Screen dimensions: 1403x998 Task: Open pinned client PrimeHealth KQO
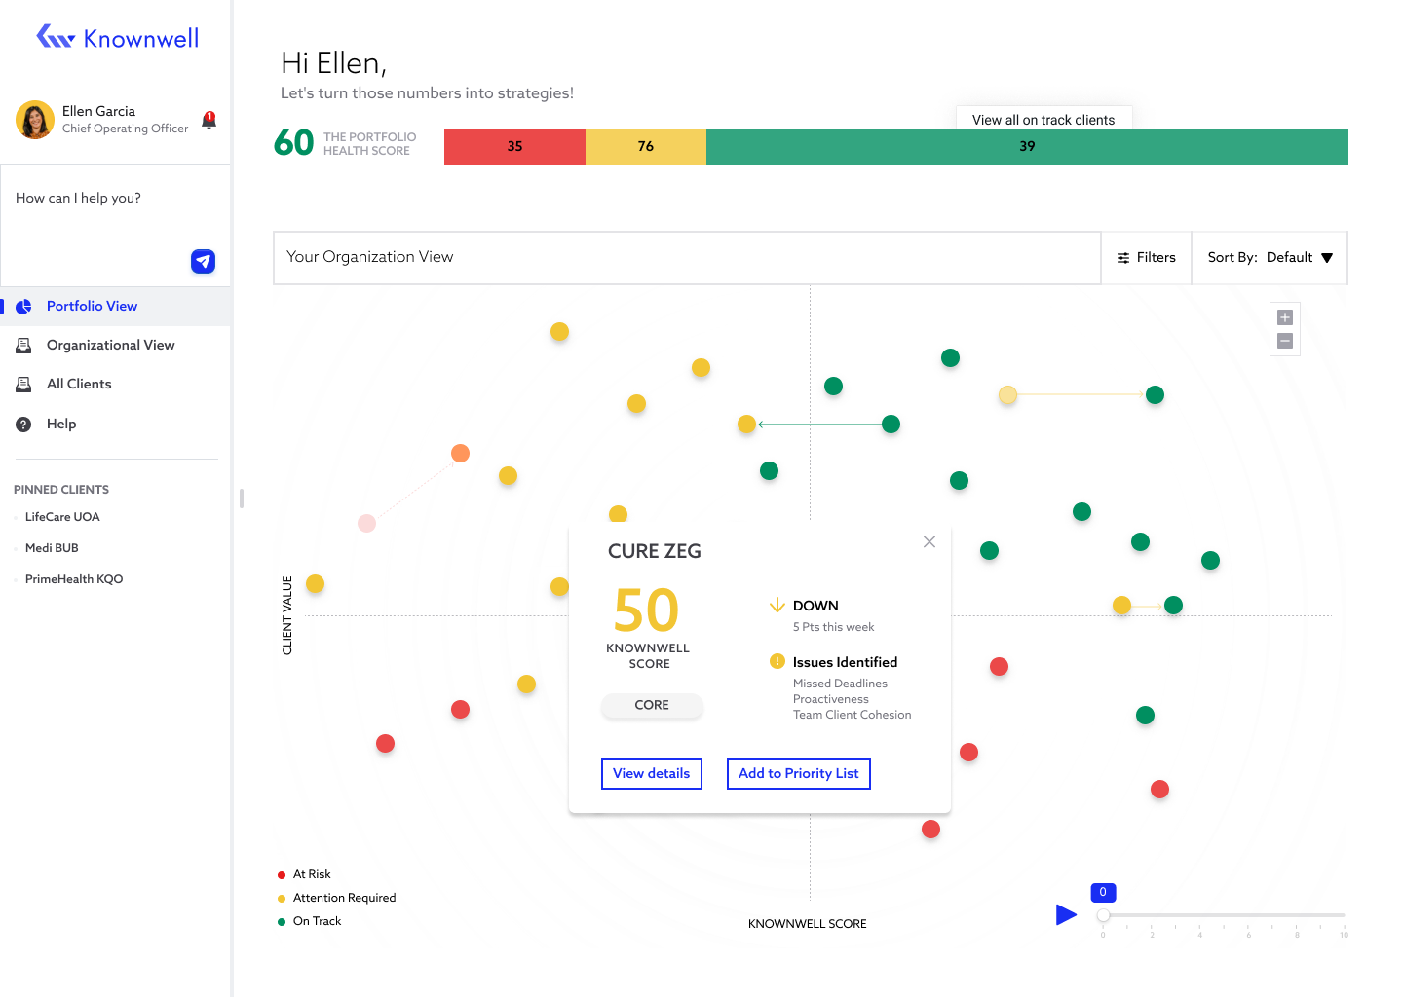point(74,579)
